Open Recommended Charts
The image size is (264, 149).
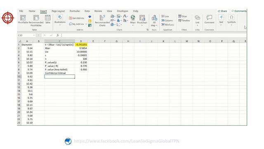click(102, 20)
